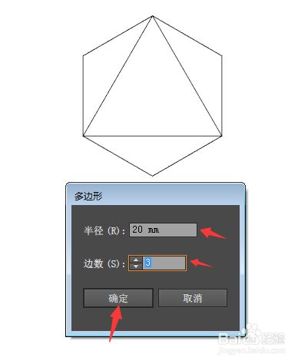Image resolution: width=308 pixels, height=364 pixels.
Task: Click the jingyan.baidu.com watermark text
Action: [x=252, y=350]
